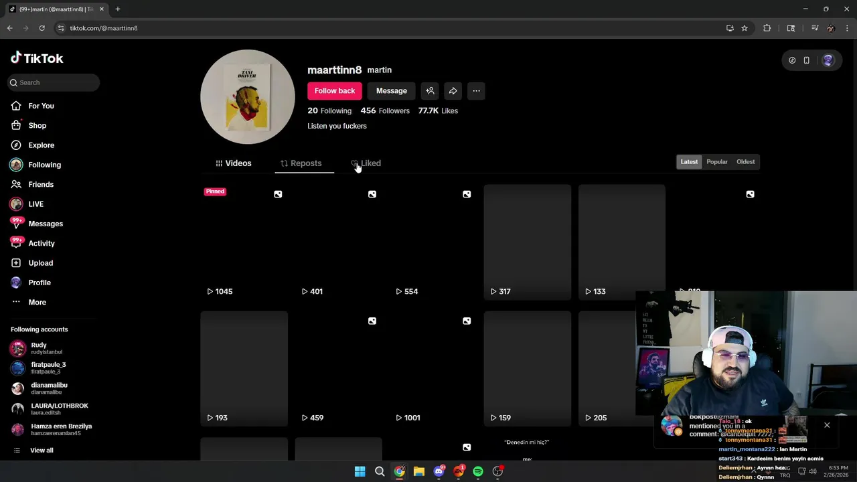Open Spotify from the taskbar

[x=478, y=471]
